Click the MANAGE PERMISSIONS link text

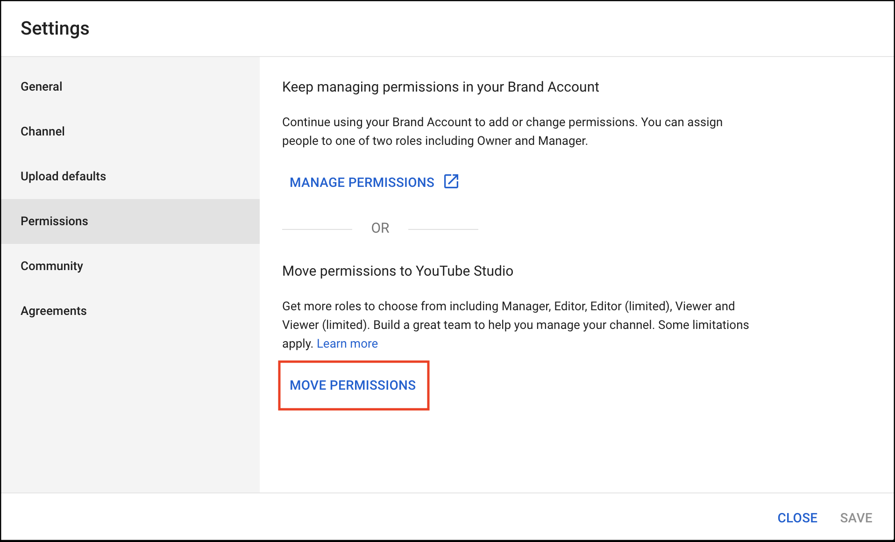[x=362, y=182]
